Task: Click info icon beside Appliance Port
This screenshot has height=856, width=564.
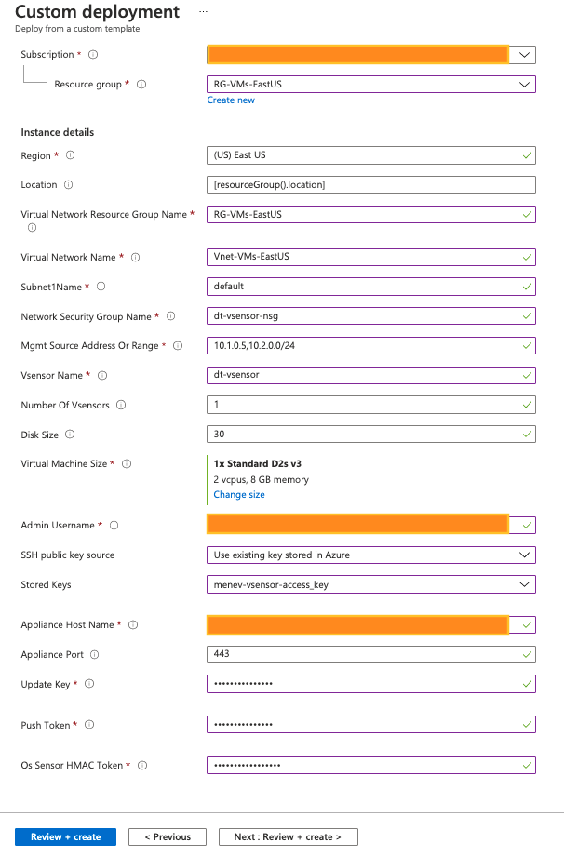Action: point(94,654)
